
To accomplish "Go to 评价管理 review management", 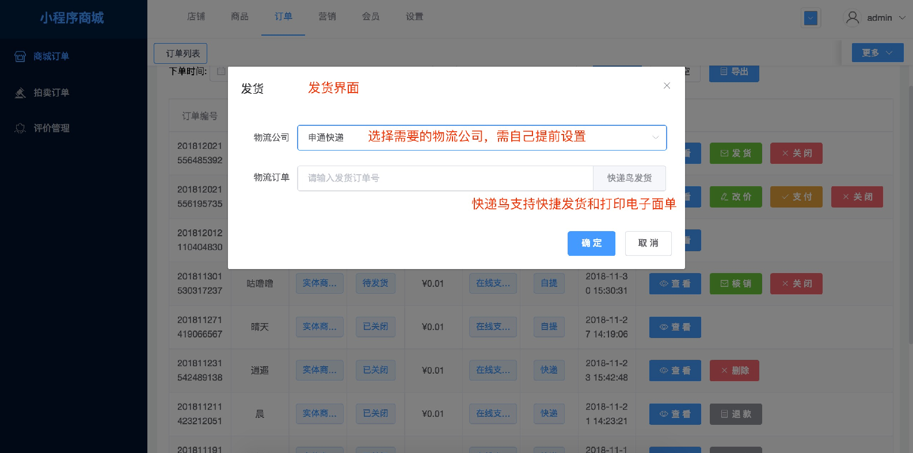I will (x=51, y=128).
